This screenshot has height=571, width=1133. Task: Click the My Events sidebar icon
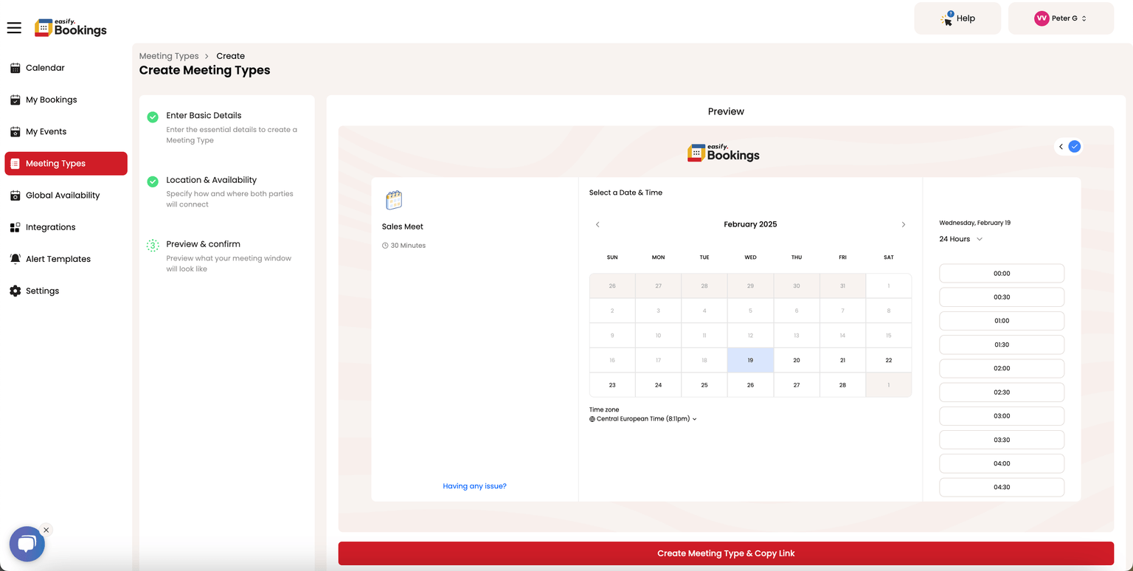(15, 131)
